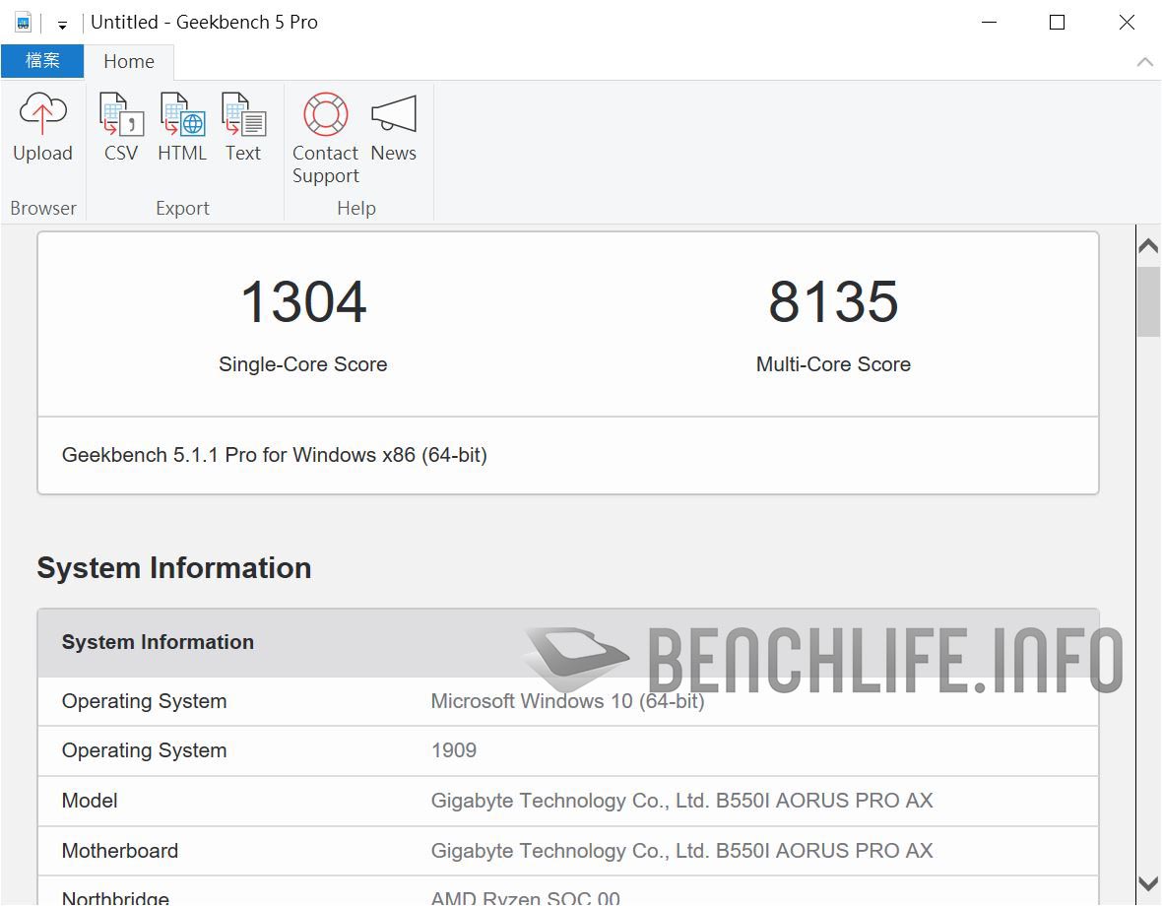This screenshot has height=906, width=1162.
Task: Click the Geekbench app icon in title bar
Action: click(x=23, y=22)
